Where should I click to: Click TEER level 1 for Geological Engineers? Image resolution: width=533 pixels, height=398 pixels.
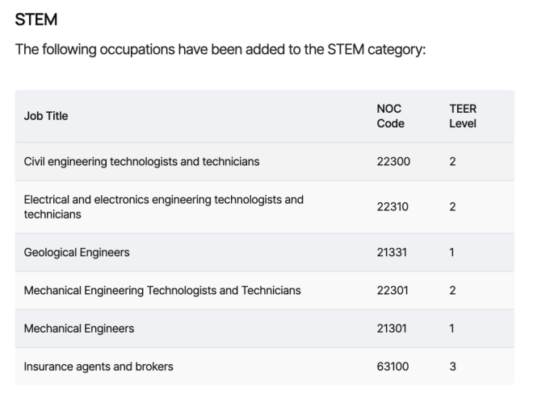(x=451, y=252)
